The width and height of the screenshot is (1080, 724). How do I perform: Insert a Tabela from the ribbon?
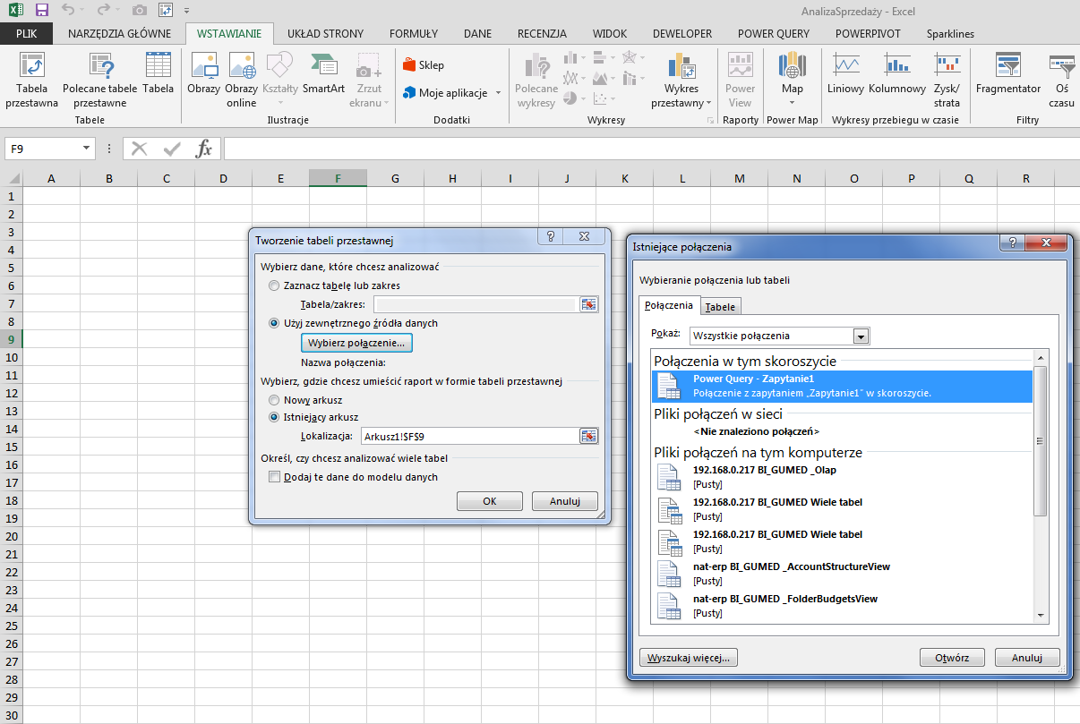tap(159, 73)
